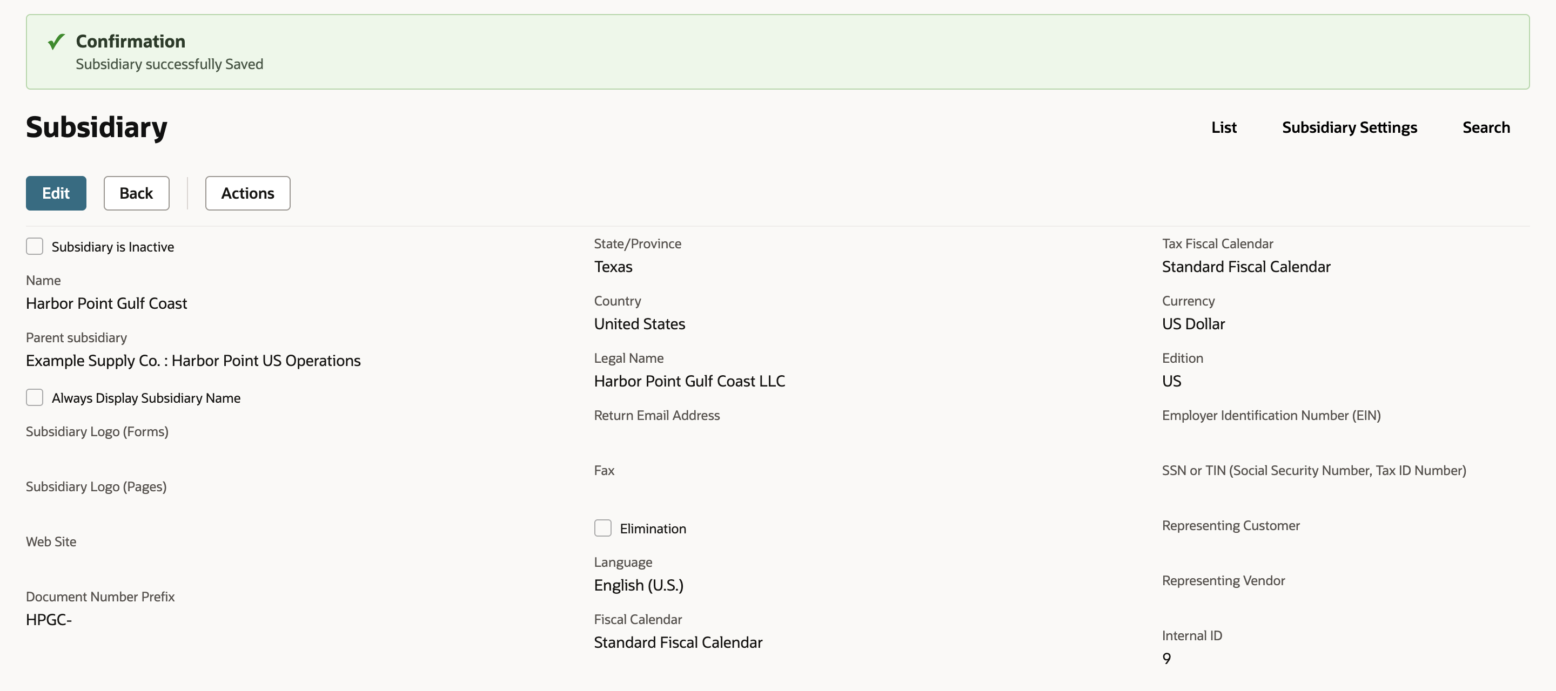Image resolution: width=1556 pixels, height=691 pixels.
Task: Check the Elimination checkbox
Action: point(602,528)
